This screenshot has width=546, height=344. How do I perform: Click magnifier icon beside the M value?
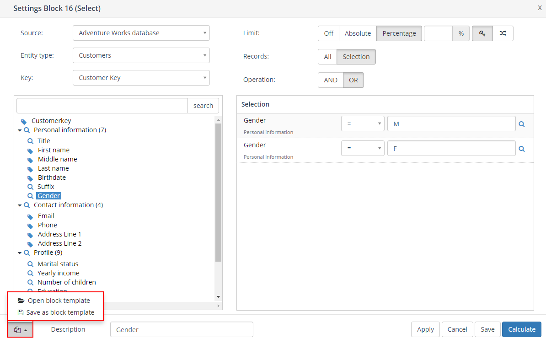(x=522, y=124)
